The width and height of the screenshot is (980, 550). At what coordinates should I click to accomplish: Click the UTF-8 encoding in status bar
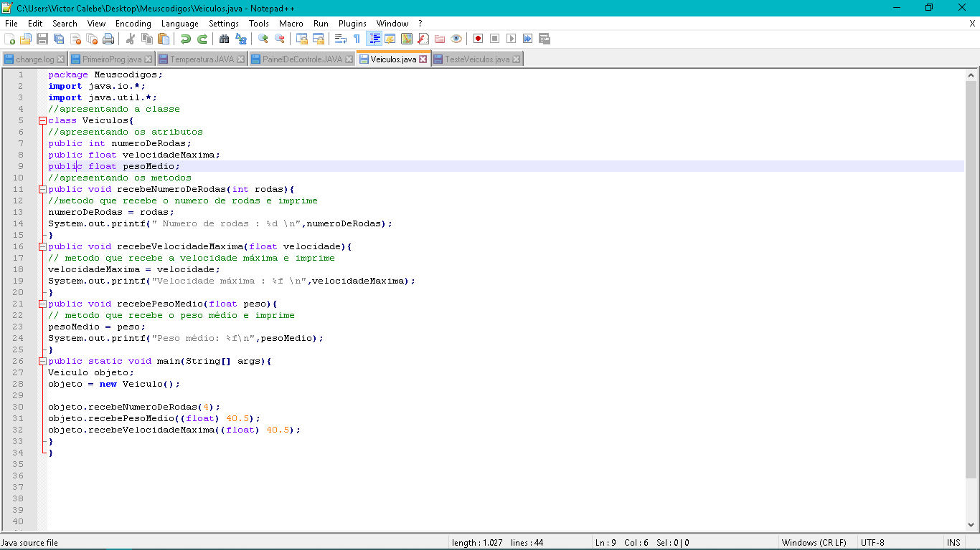(x=872, y=543)
